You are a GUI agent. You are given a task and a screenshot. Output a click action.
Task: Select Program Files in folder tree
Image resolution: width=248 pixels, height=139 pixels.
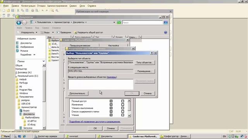26,90
